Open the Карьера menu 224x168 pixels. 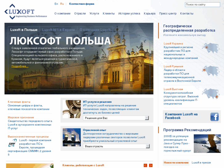click(x=149, y=14)
